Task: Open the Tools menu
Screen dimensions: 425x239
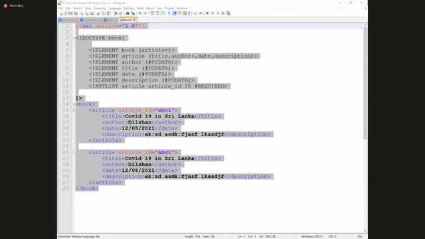Action: pyautogui.click(x=140, y=9)
